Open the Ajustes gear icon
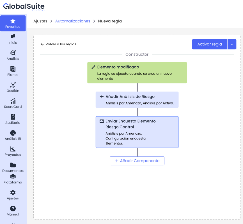243x224 pixels. (x=13, y=193)
